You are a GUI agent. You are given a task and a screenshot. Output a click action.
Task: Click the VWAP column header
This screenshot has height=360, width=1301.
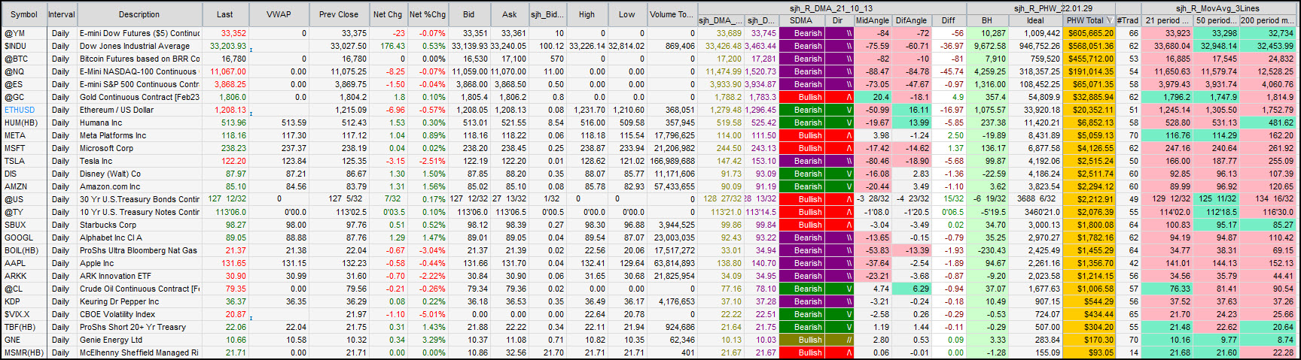pos(279,14)
